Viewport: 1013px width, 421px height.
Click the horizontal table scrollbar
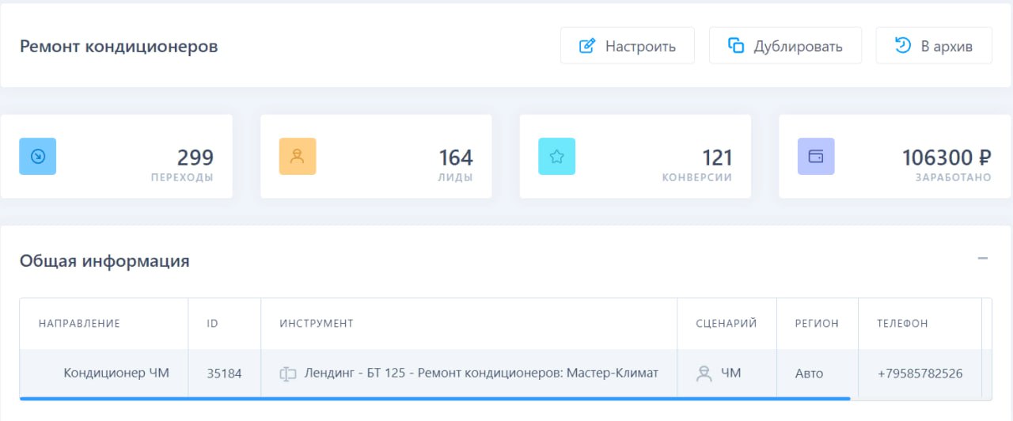(x=435, y=399)
